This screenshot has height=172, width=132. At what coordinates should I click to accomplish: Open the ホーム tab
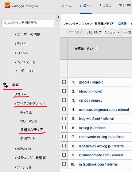click(x=67, y=6)
